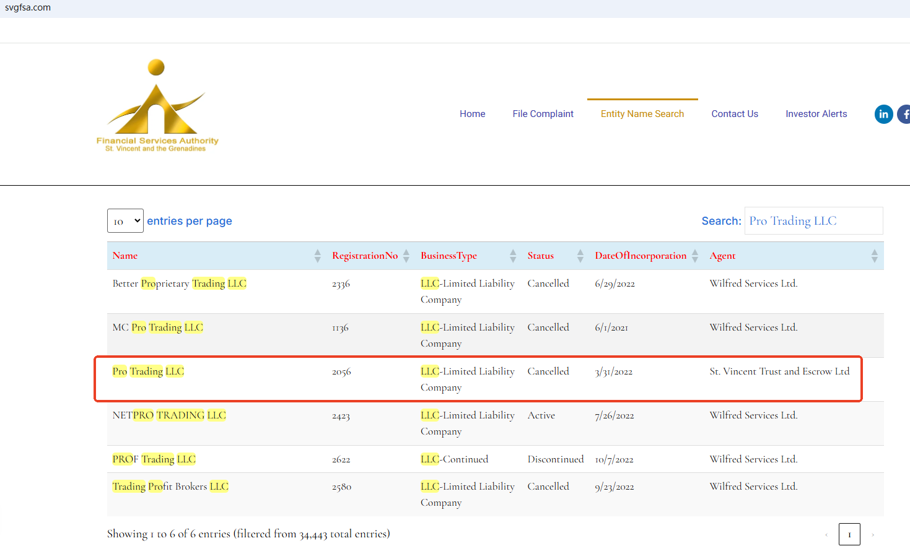This screenshot has height=546, width=910.
Task: Sort by DateOfIncorporation column arrows
Action: pyautogui.click(x=695, y=256)
